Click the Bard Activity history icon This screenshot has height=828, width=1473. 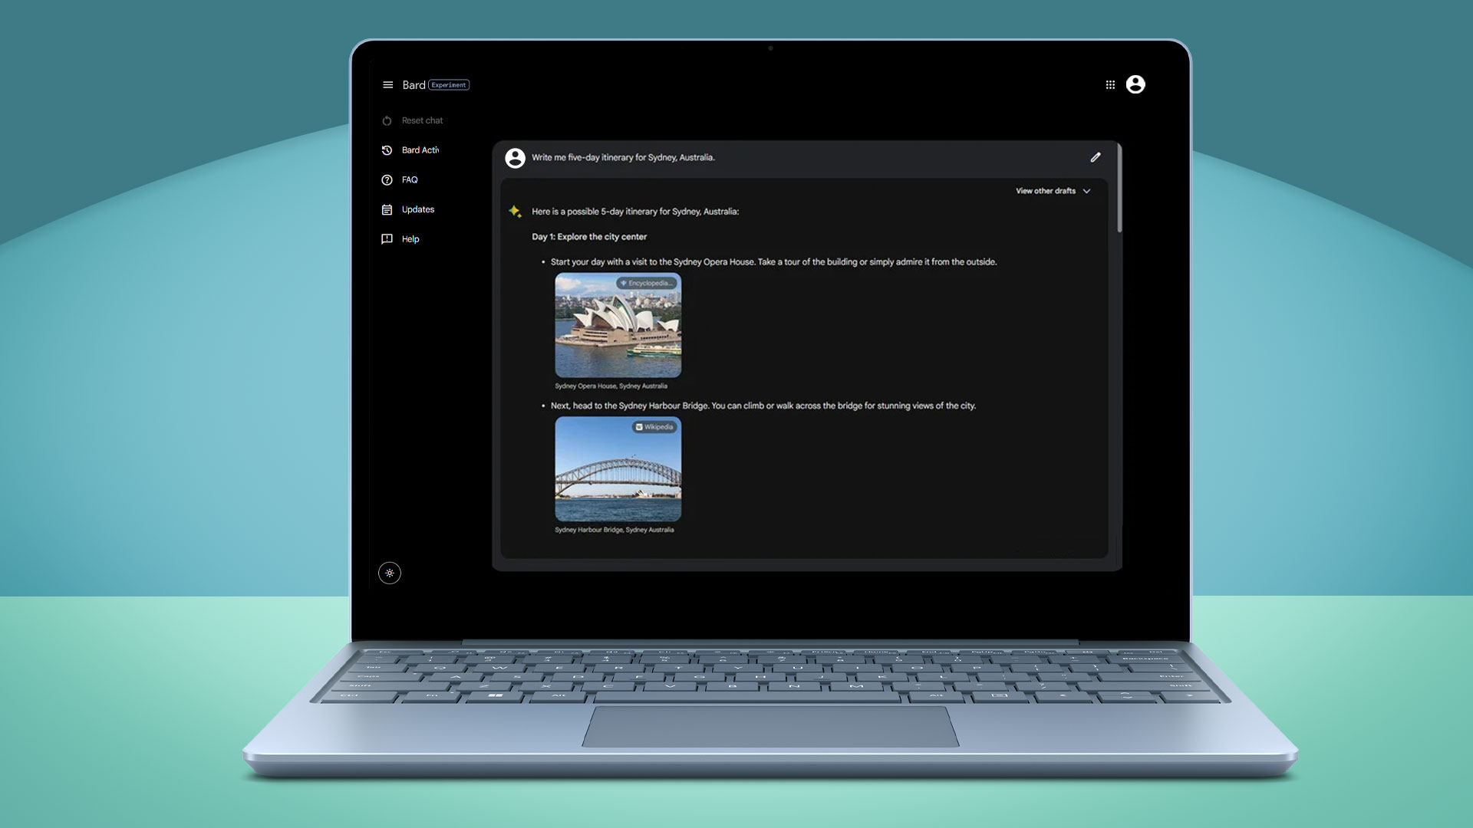click(387, 149)
